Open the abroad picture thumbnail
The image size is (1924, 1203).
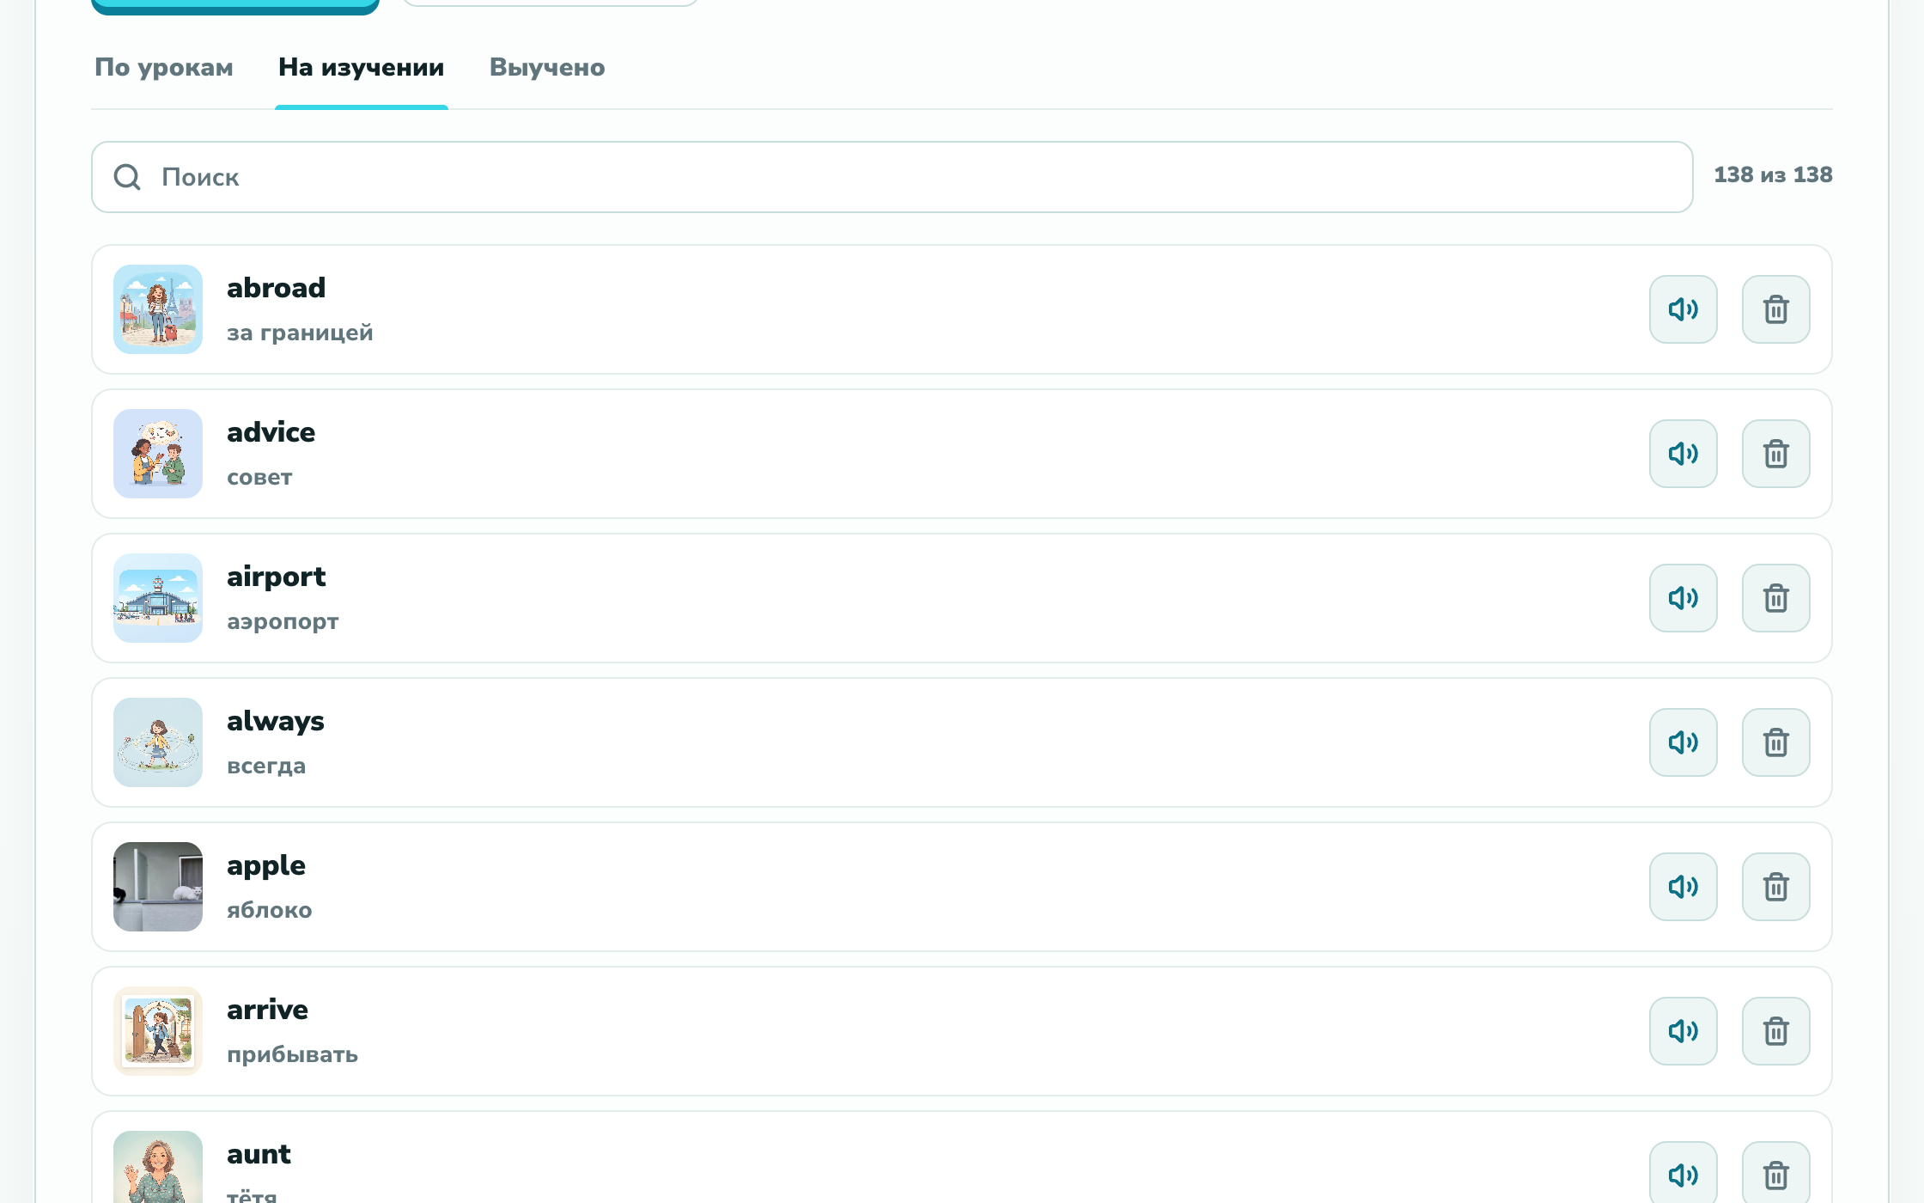[x=158, y=309]
